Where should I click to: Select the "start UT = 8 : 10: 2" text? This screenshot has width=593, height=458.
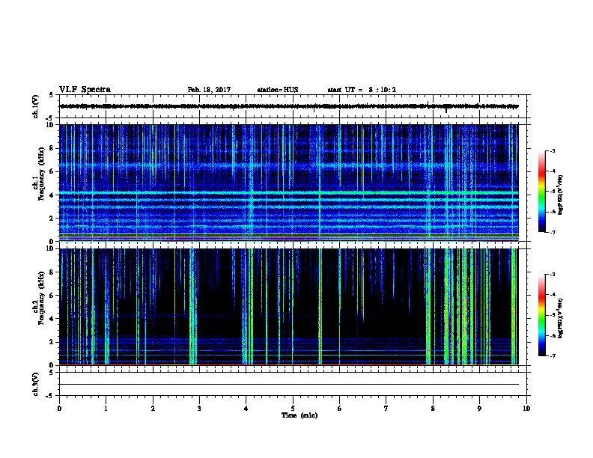(x=362, y=90)
